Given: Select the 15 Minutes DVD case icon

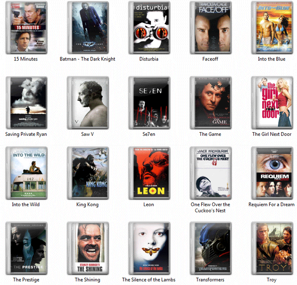Looking at the screenshot, I should coord(26,27).
